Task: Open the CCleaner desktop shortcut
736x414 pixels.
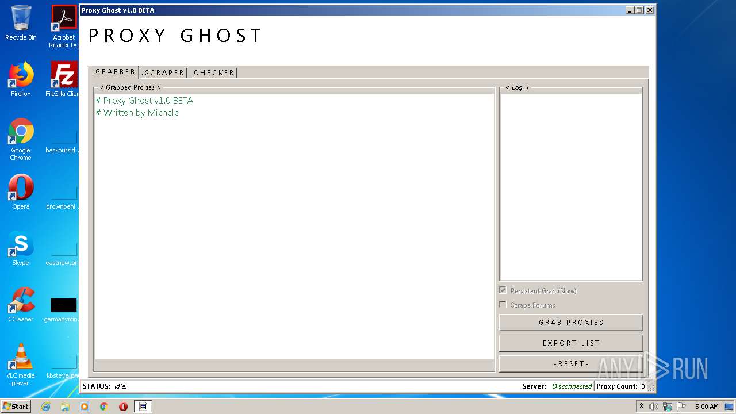Action: pyautogui.click(x=21, y=305)
